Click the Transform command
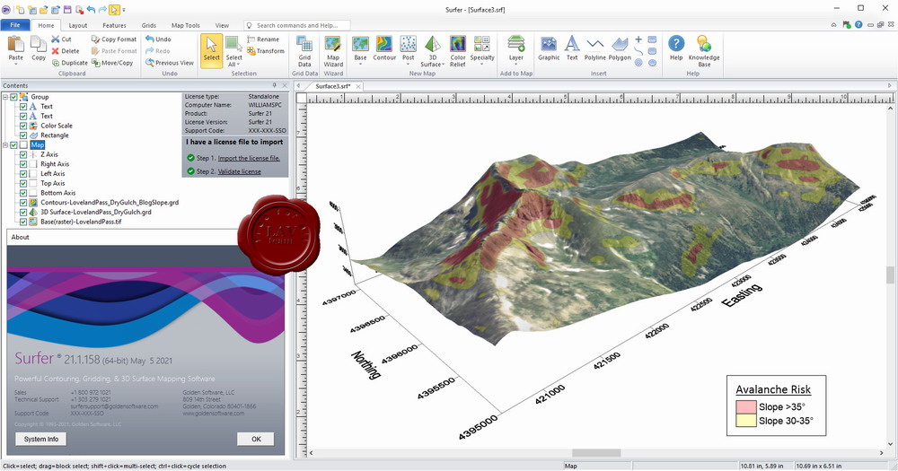Image resolution: width=898 pixels, height=471 pixels. tap(265, 51)
